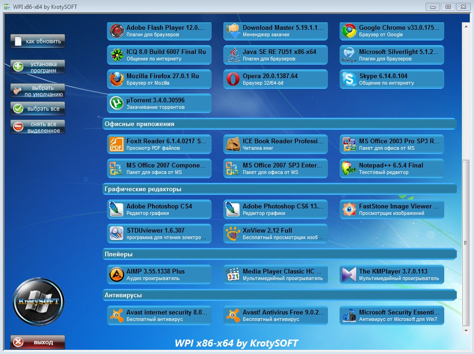Click the Adobe Photoshop CS6 feather icon
This screenshot has height=354, width=474.
pyautogui.click(x=233, y=209)
